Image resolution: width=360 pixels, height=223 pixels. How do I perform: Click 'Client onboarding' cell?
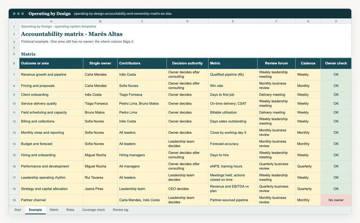click(x=51, y=95)
